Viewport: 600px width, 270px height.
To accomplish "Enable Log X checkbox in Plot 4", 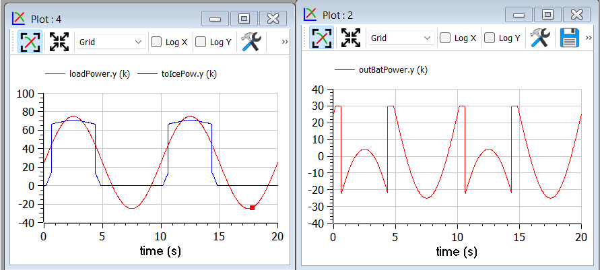I will pyautogui.click(x=156, y=42).
